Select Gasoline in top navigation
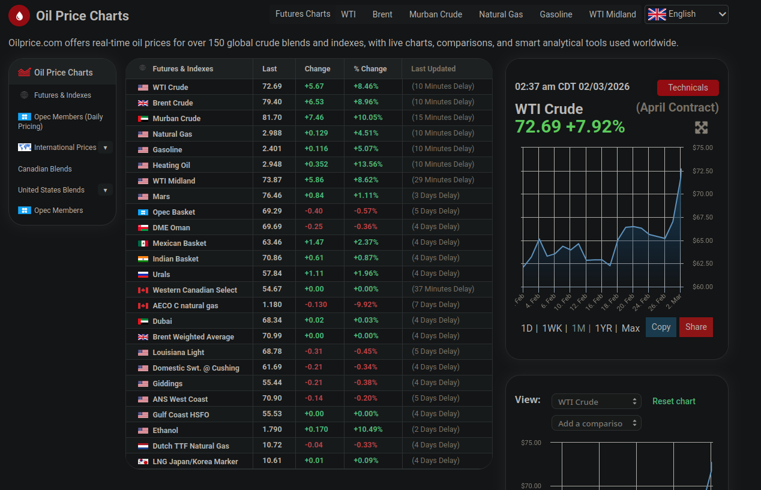The height and width of the screenshot is (490, 761). [556, 14]
